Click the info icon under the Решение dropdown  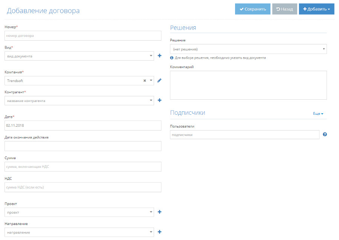pos(172,58)
